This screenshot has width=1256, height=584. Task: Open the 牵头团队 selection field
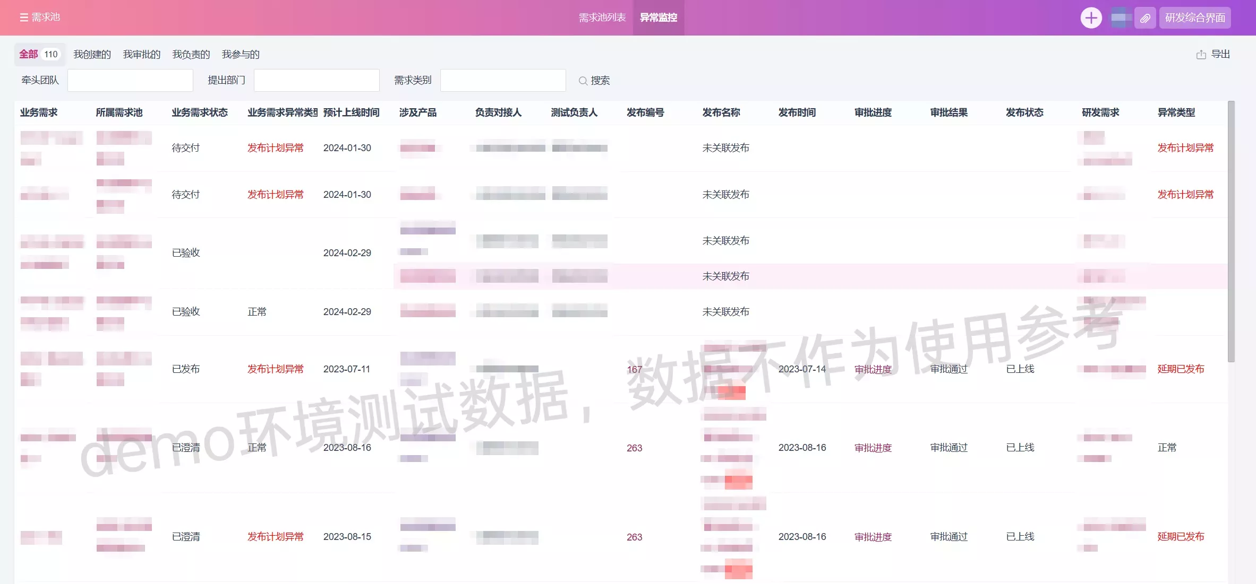coord(130,80)
